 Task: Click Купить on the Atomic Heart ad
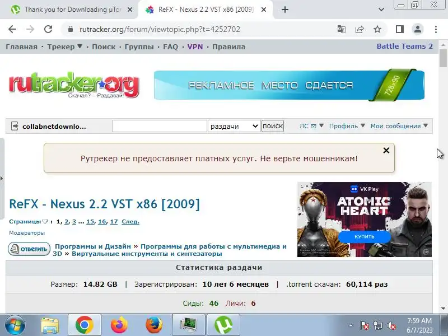pos(365,236)
